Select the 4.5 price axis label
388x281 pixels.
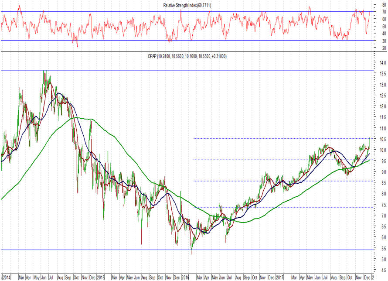383,270
